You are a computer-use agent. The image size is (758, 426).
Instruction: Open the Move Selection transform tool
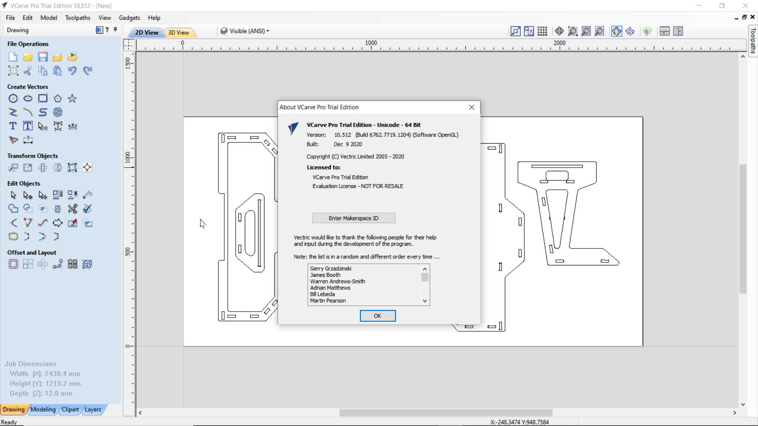[x=13, y=168]
